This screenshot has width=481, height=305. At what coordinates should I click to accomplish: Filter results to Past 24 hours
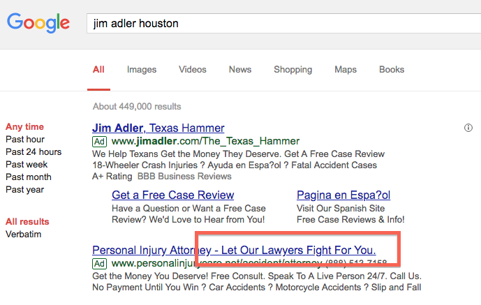[34, 152]
